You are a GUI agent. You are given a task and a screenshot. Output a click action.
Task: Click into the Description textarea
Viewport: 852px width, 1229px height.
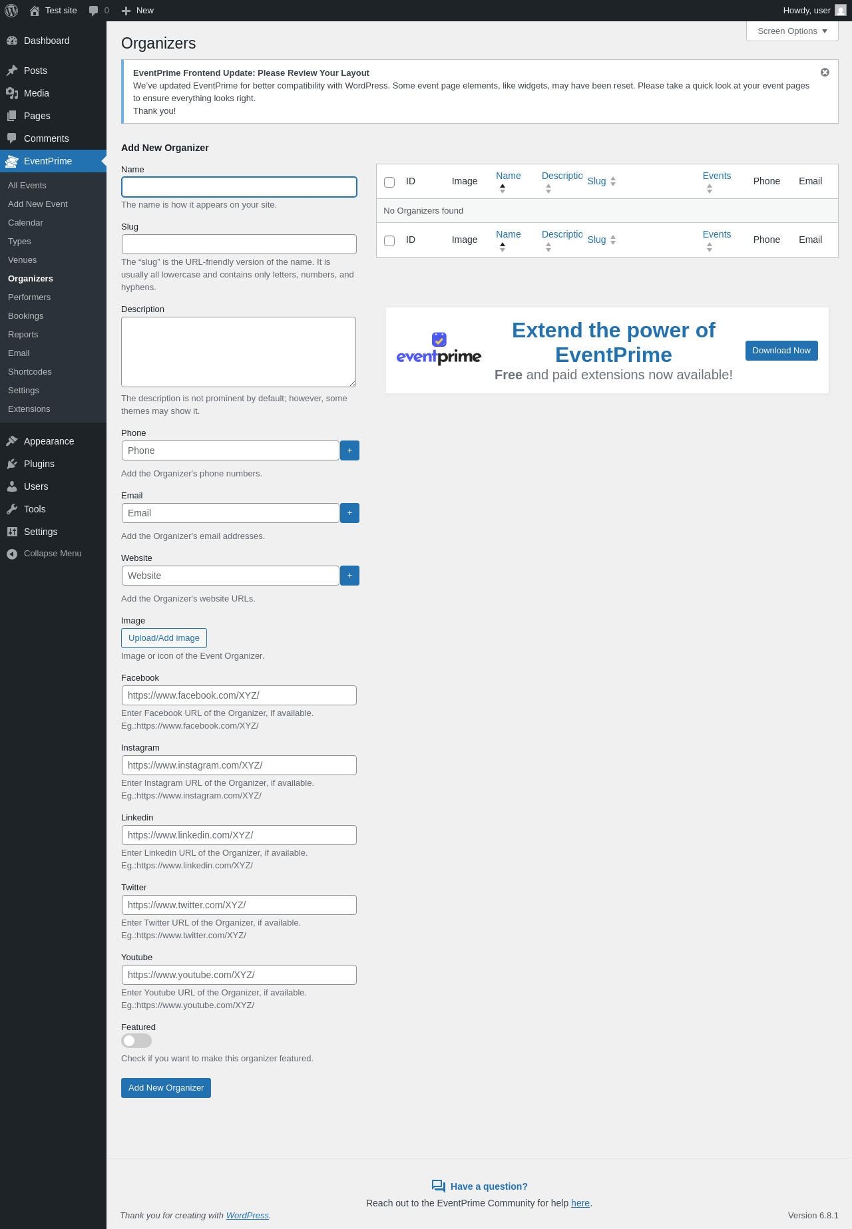238,352
